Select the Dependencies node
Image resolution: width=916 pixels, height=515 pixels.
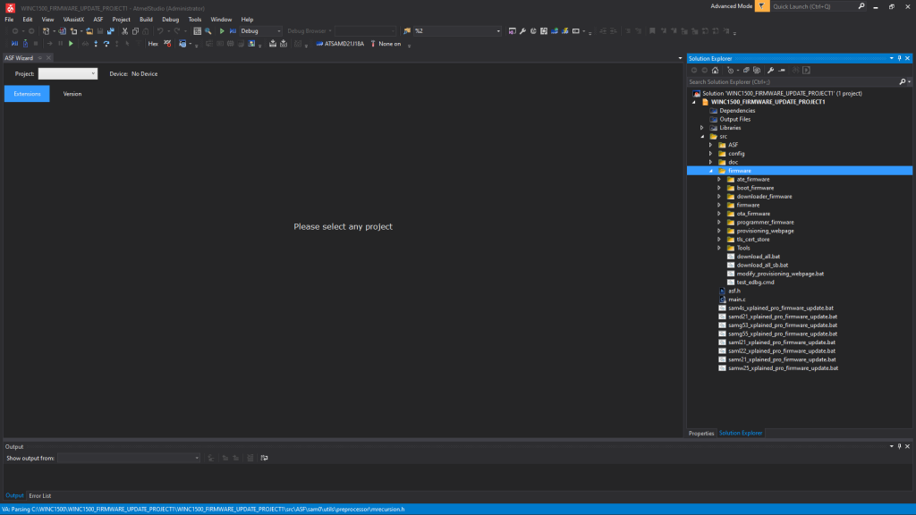point(737,110)
